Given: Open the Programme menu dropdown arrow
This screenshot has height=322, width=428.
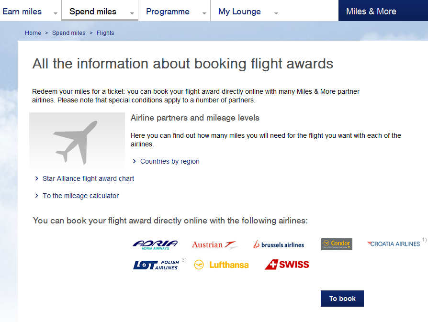Looking at the screenshot, I should click(204, 13).
